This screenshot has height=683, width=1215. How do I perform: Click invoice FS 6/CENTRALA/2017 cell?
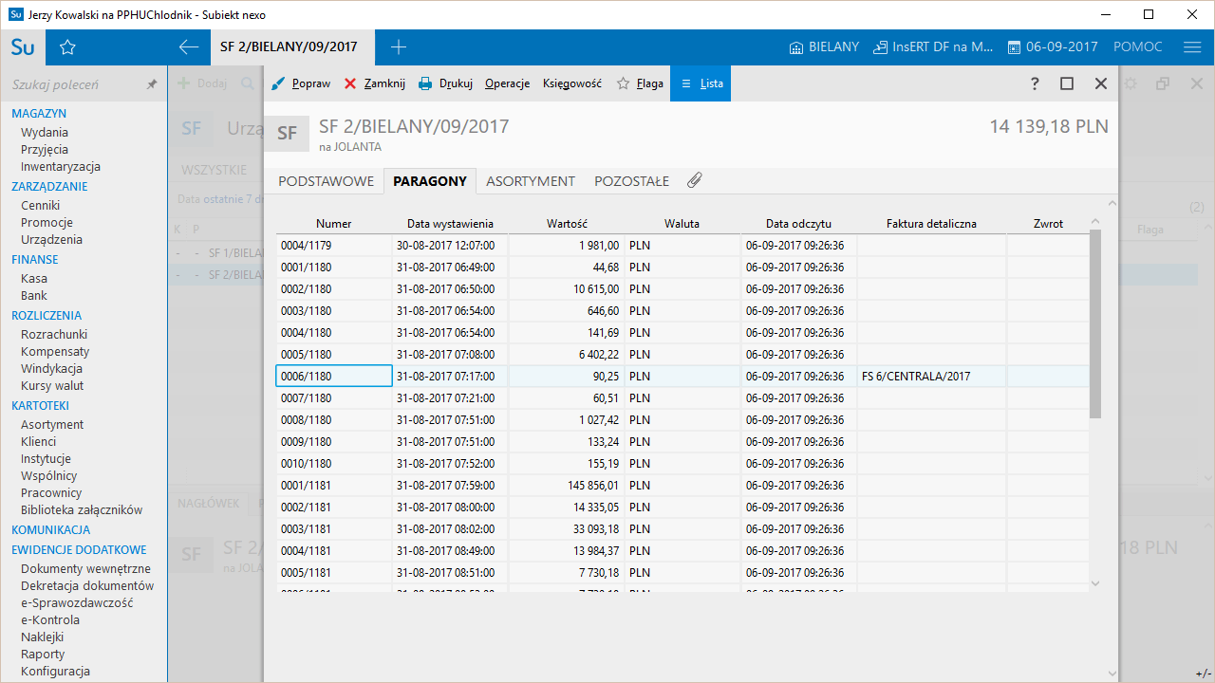931,377
